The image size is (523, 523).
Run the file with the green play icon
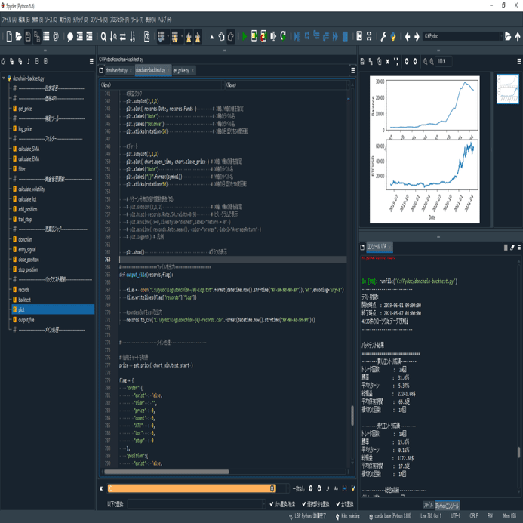click(245, 36)
